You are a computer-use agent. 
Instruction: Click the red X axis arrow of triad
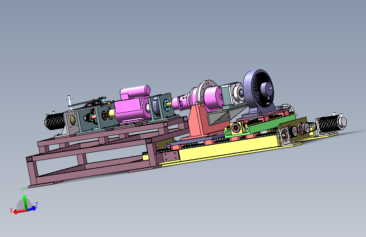point(19,211)
